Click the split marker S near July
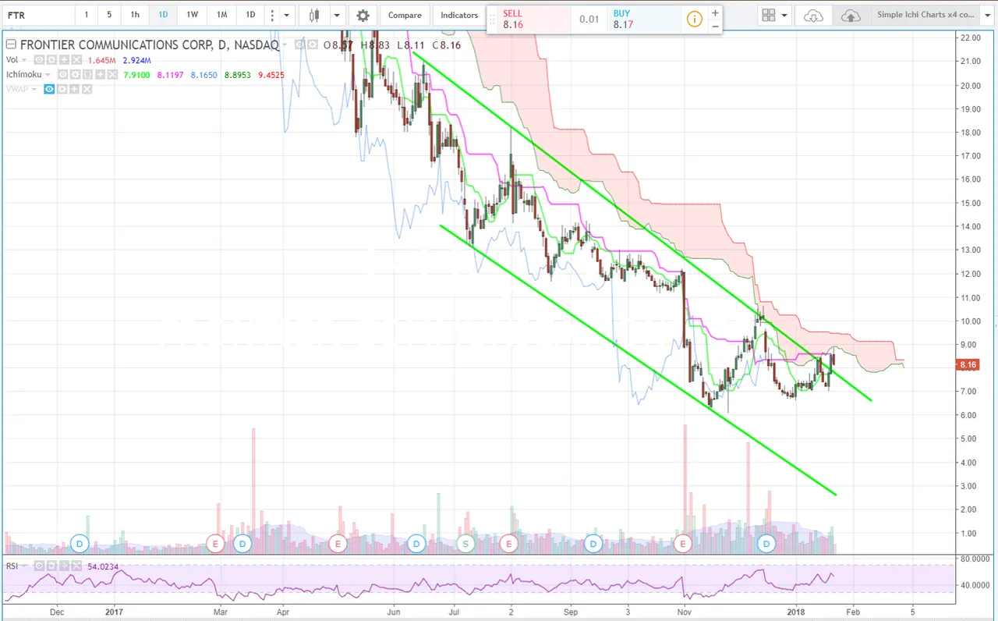 (x=466, y=543)
